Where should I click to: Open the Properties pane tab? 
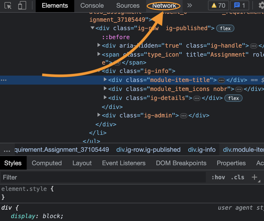pyautogui.click(x=231, y=163)
